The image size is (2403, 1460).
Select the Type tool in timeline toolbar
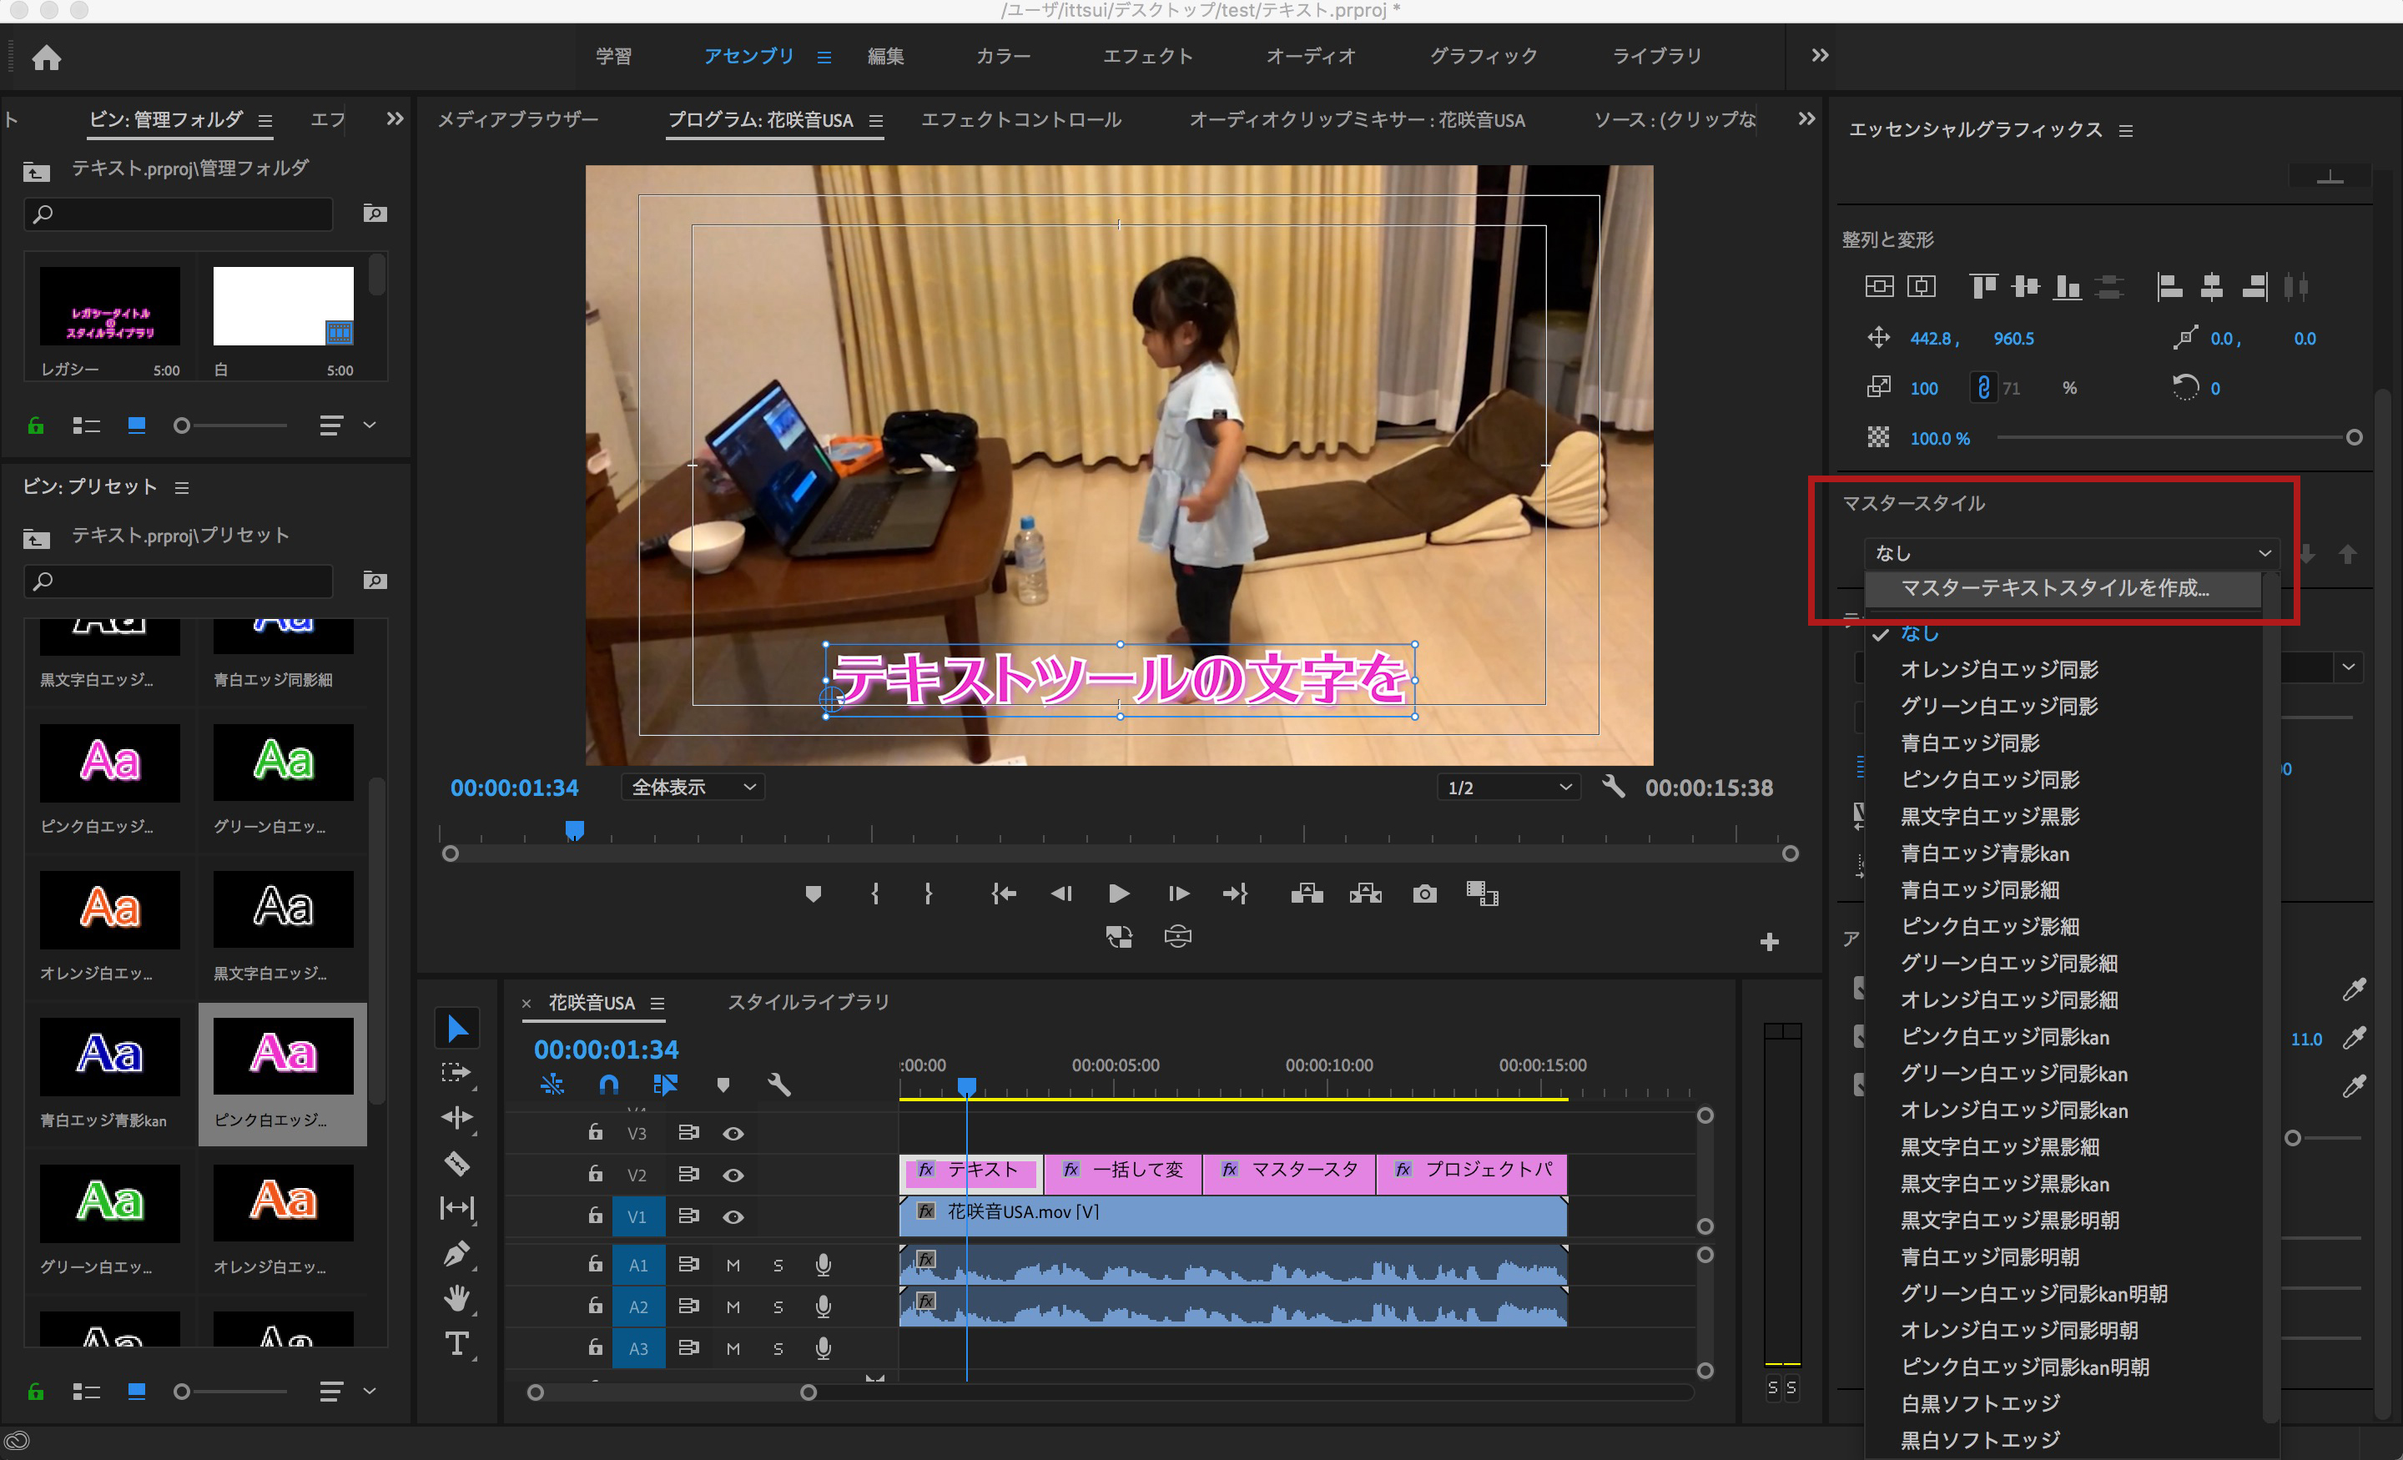pos(456,1343)
